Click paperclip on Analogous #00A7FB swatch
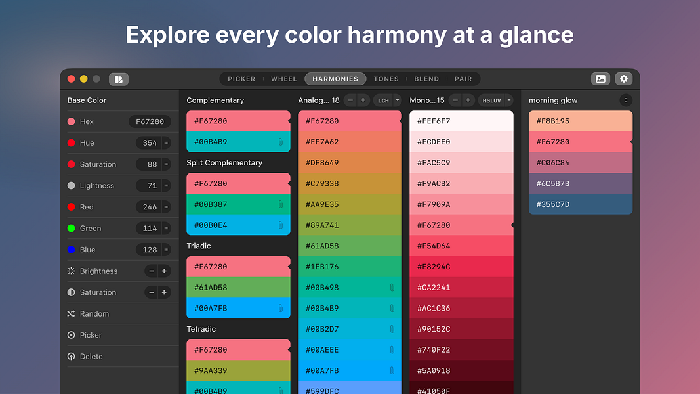 (392, 370)
